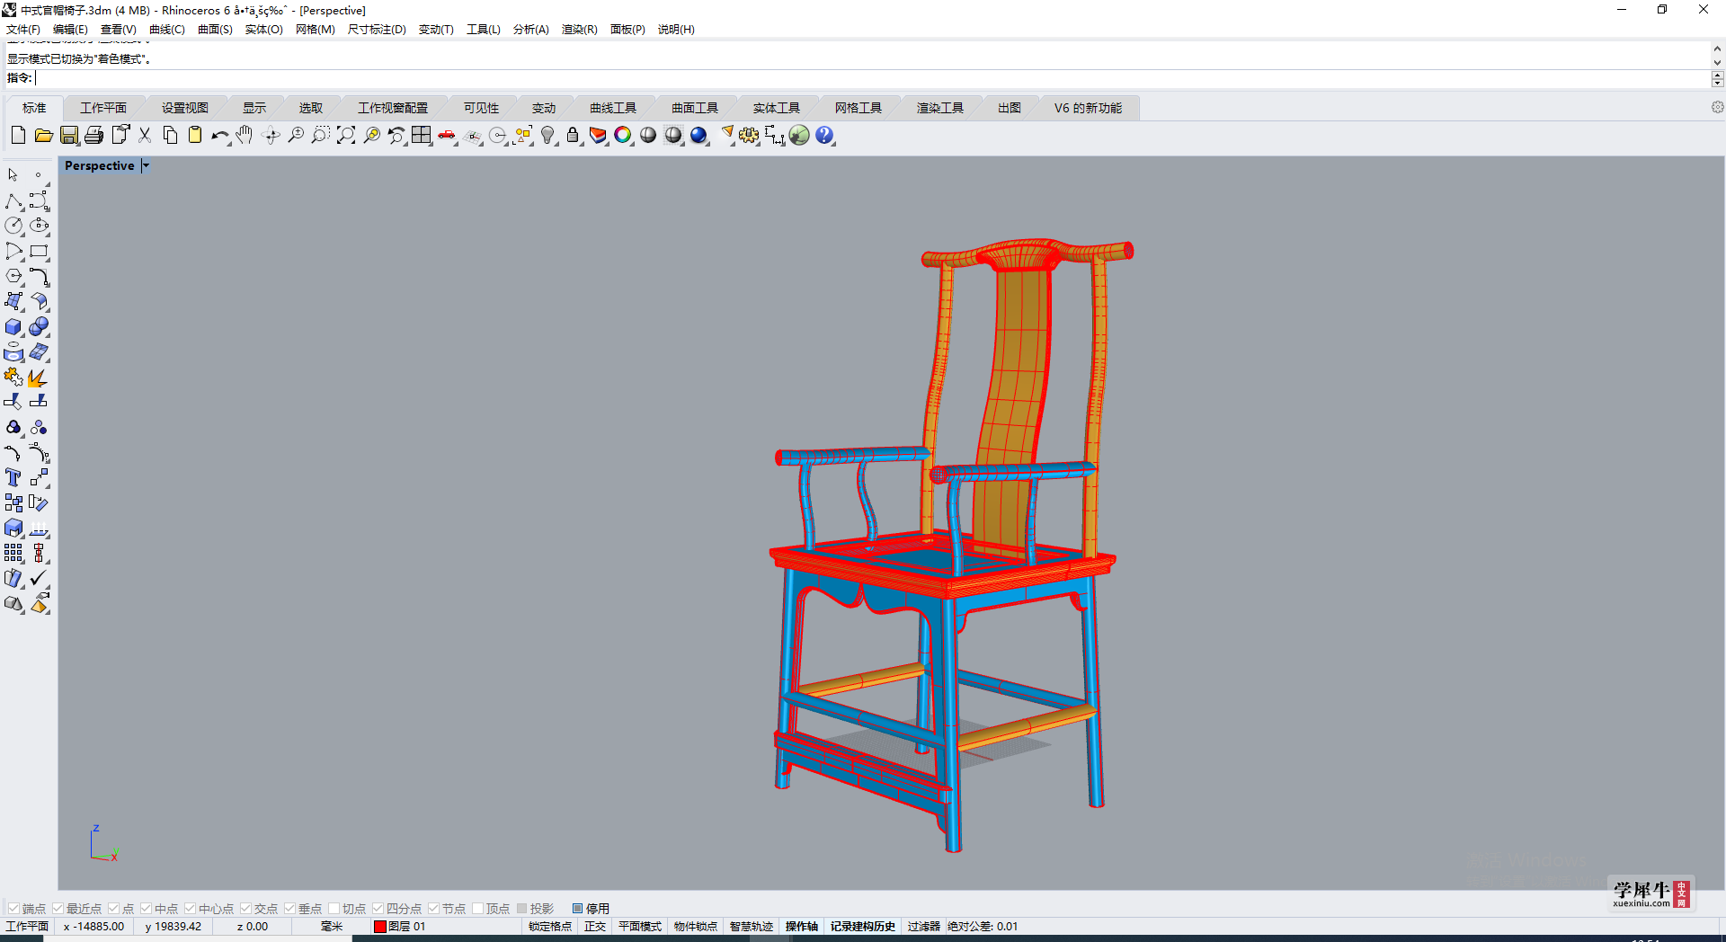Screen dimensions: 1726x942
Task: Toggle 记录建构历史 history recording
Action: click(x=863, y=927)
